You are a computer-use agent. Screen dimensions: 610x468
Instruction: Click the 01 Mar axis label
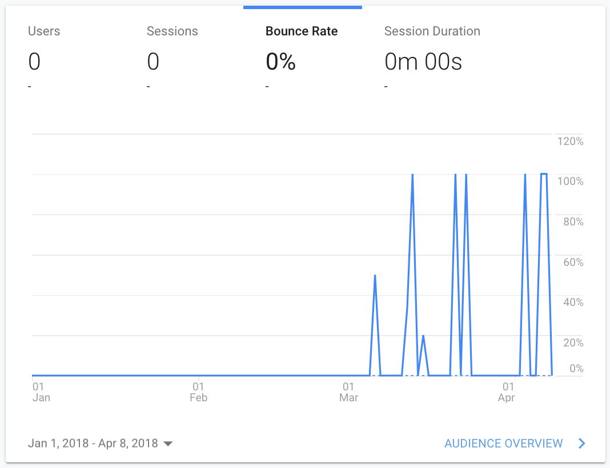[348, 392]
